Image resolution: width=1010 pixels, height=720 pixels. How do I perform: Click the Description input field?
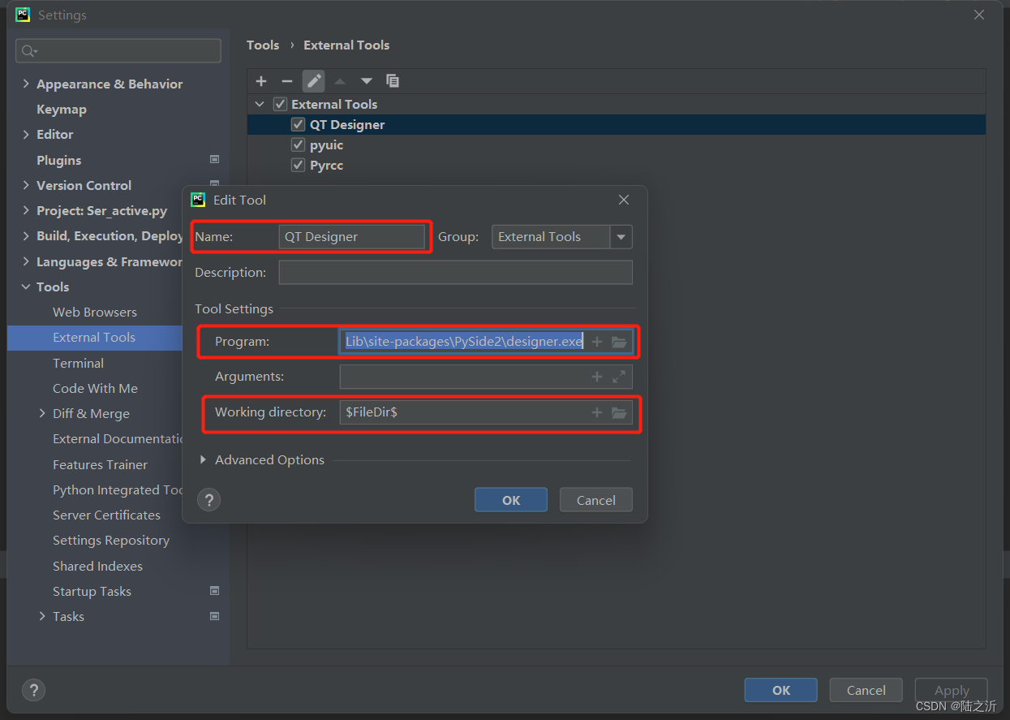tap(456, 273)
